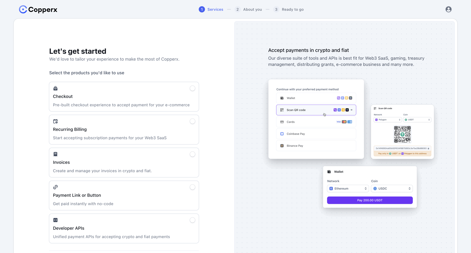Image resolution: width=471 pixels, height=253 pixels.
Task: Click the Pay 200.00 USDT button
Action: click(370, 200)
